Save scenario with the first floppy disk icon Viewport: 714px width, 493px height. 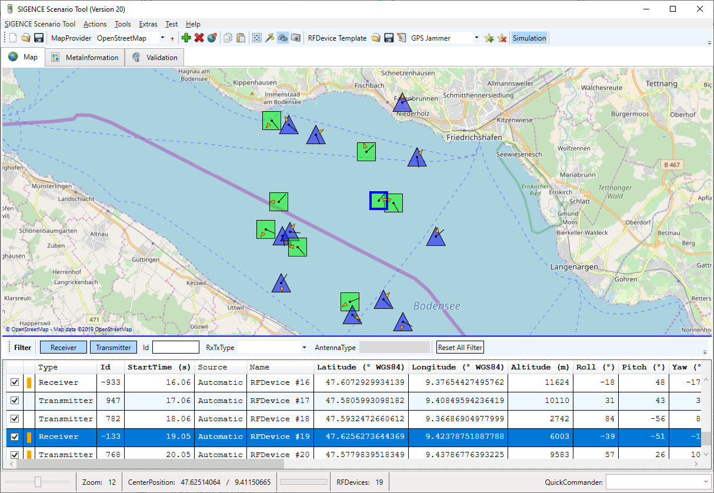click(x=39, y=38)
